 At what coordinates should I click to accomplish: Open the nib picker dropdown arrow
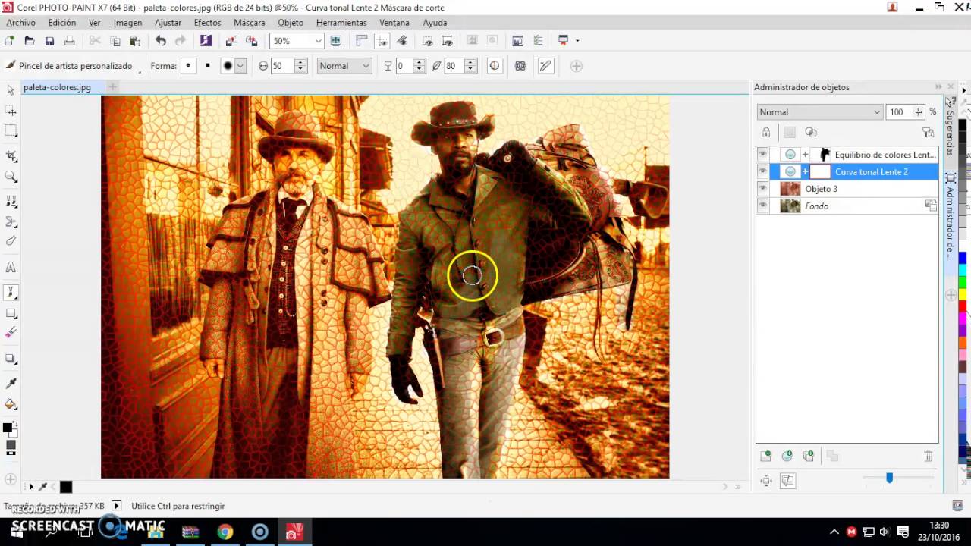[240, 66]
